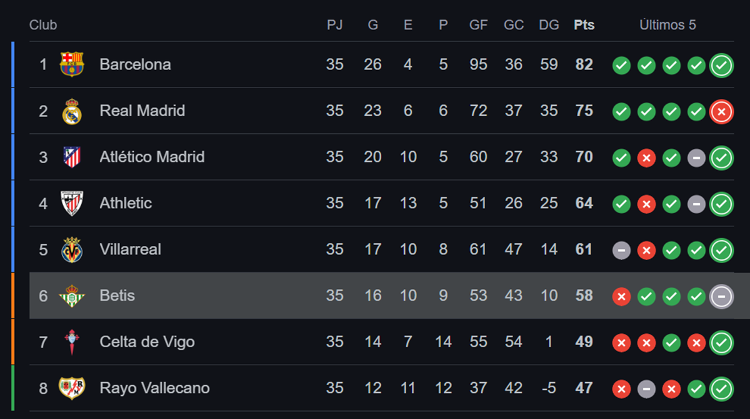This screenshot has height=419, width=750.
Task: Select the Celta de Vigo team name
Action: coord(147,342)
